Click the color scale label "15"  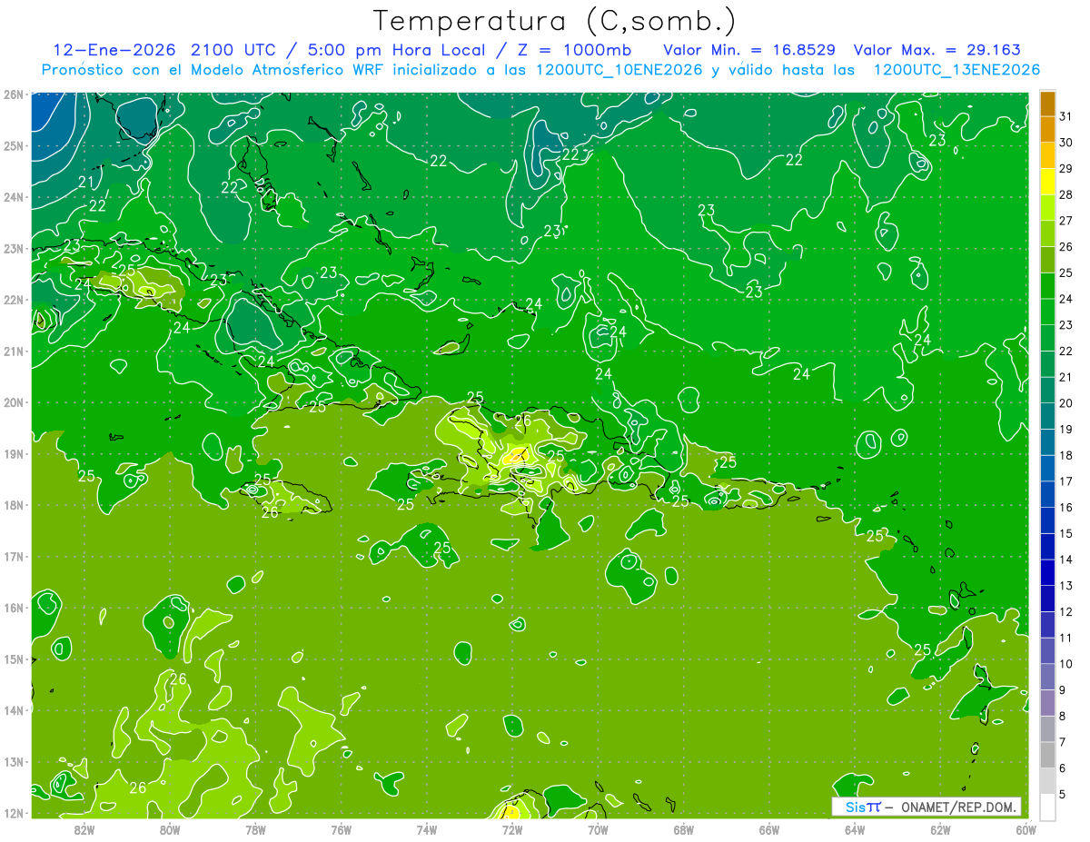click(x=1066, y=533)
